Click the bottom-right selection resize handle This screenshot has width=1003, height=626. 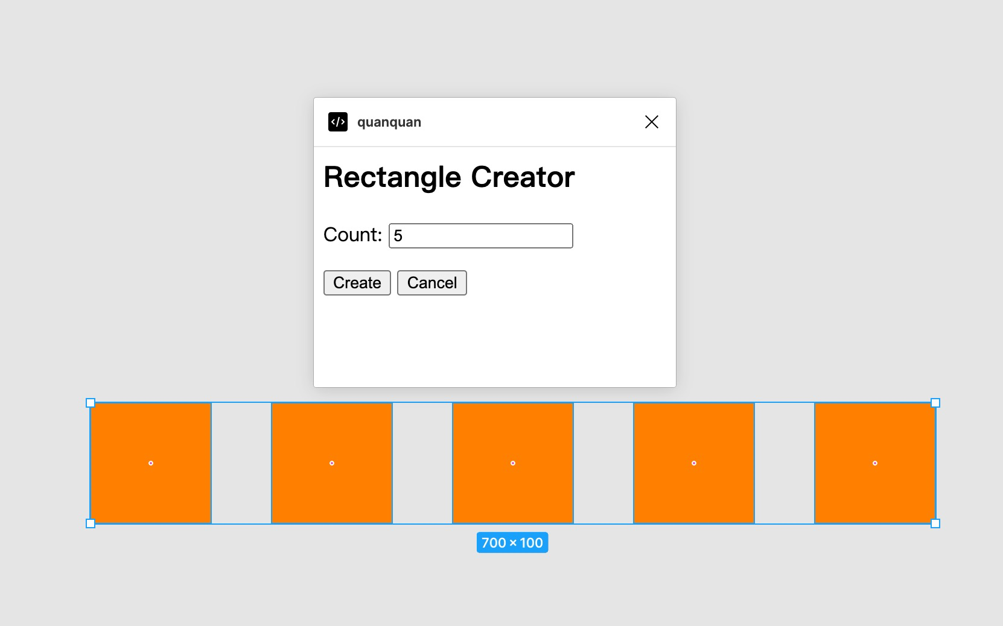[x=935, y=523]
